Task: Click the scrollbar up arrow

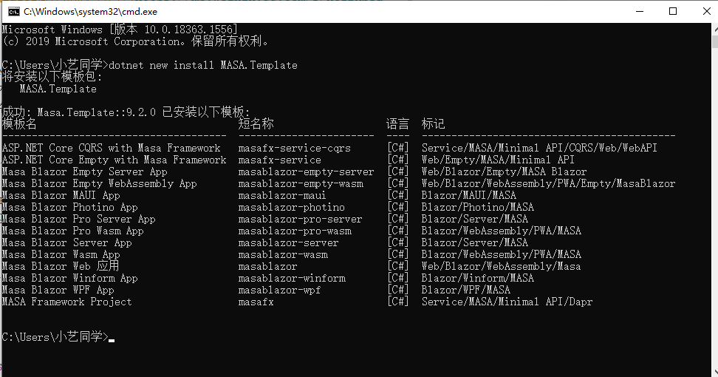Action: [715, 28]
